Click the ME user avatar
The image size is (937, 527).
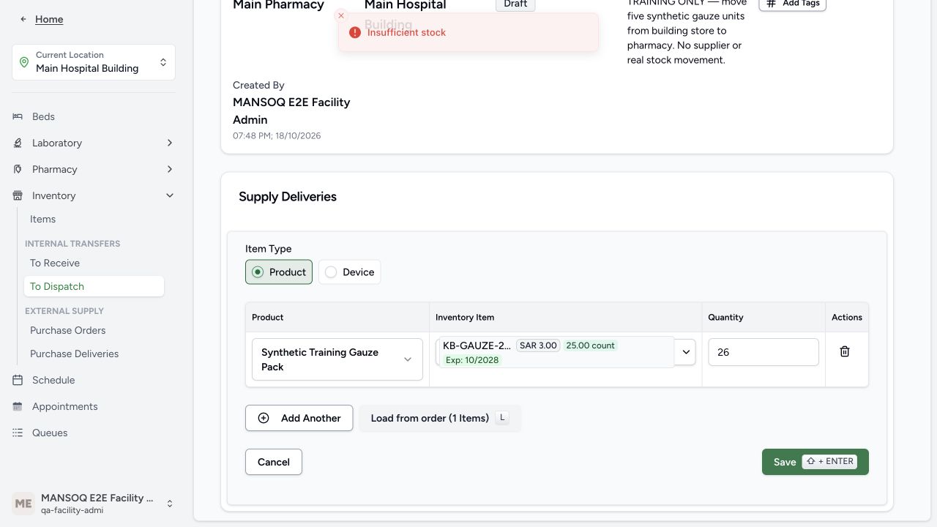[x=23, y=504]
